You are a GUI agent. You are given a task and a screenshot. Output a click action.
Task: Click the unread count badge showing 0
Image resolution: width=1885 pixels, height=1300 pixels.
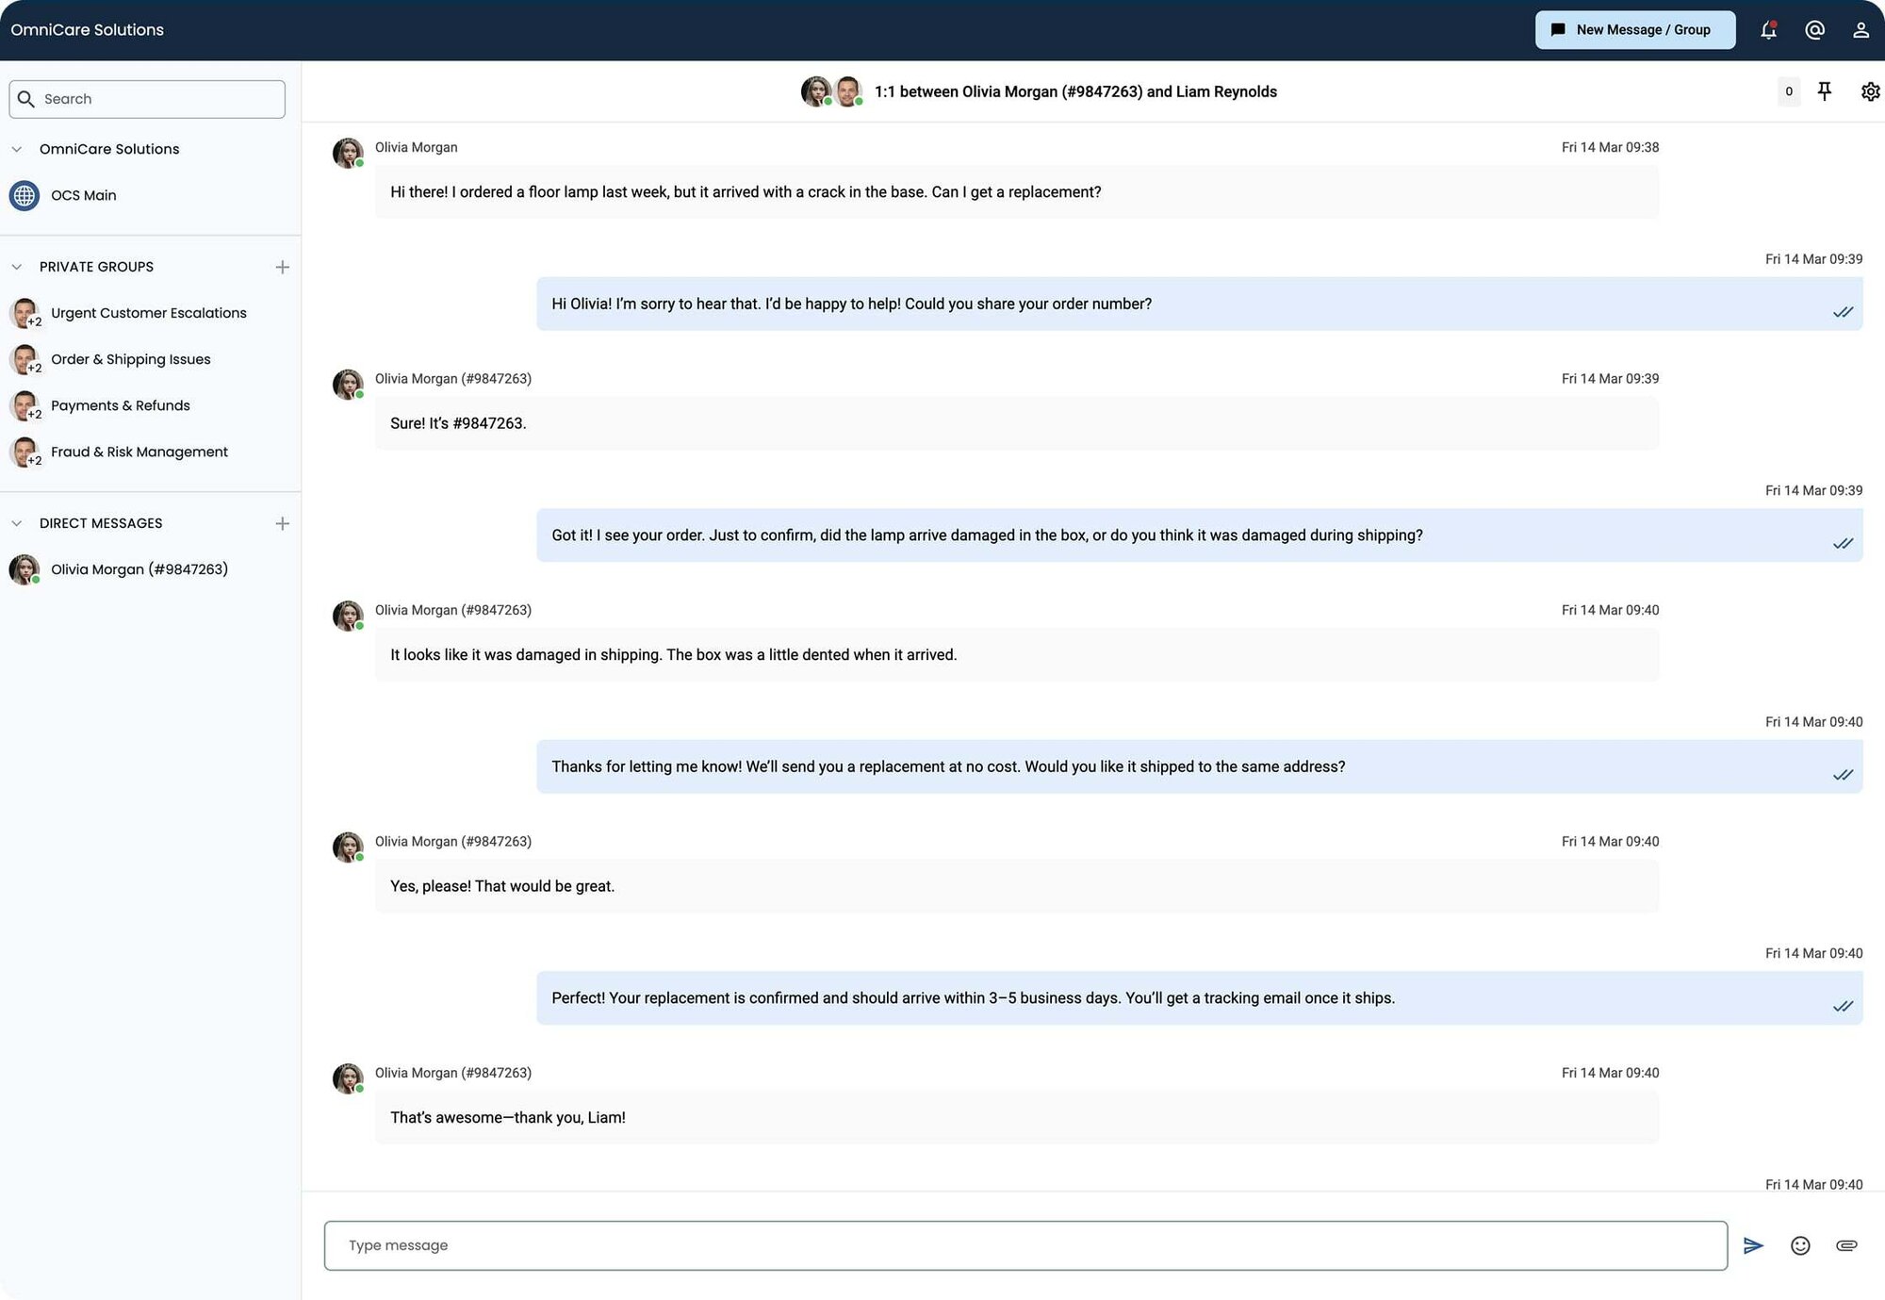pos(1788,91)
